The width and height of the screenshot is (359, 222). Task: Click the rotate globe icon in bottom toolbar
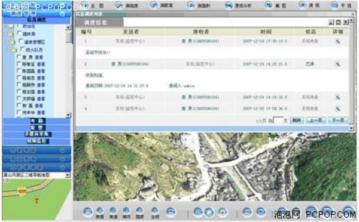pos(209,212)
